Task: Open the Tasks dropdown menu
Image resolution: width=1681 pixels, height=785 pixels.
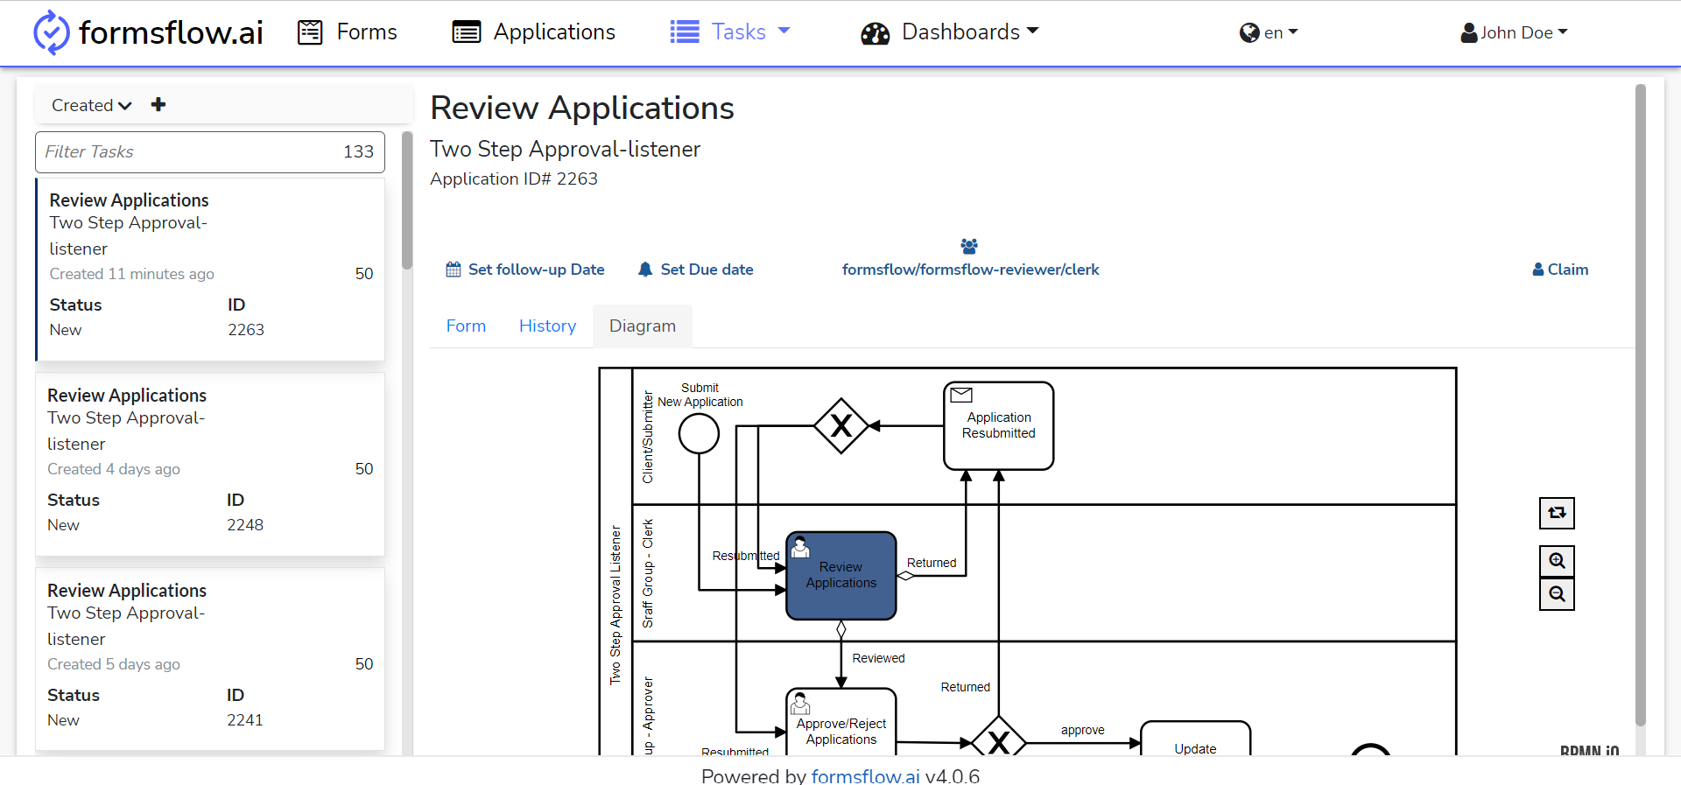Action: pos(730,32)
